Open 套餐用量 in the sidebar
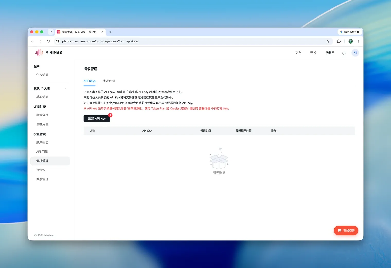 pos(42,124)
